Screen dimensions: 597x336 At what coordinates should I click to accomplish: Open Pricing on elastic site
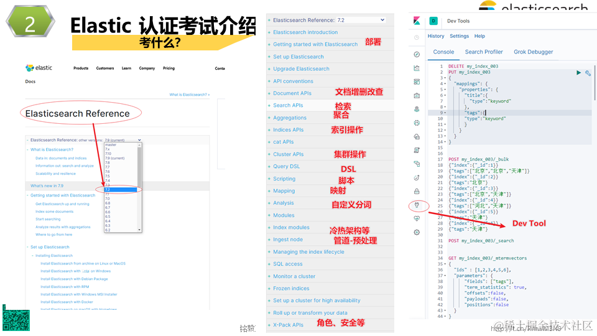(169, 68)
